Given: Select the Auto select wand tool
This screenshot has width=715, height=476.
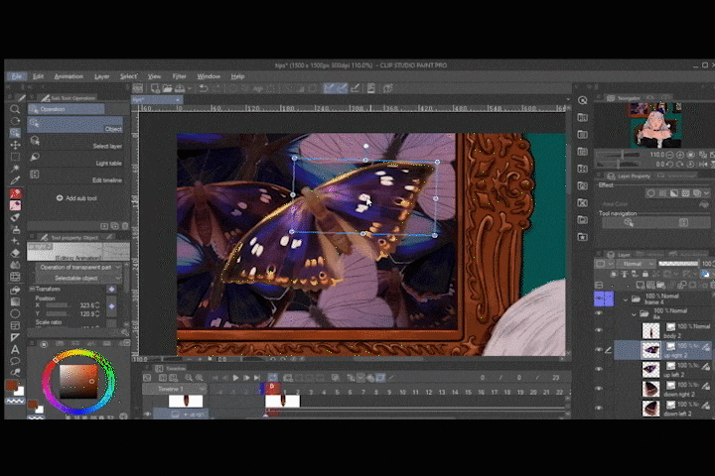Looking at the screenshot, I should pyautogui.click(x=15, y=169).
